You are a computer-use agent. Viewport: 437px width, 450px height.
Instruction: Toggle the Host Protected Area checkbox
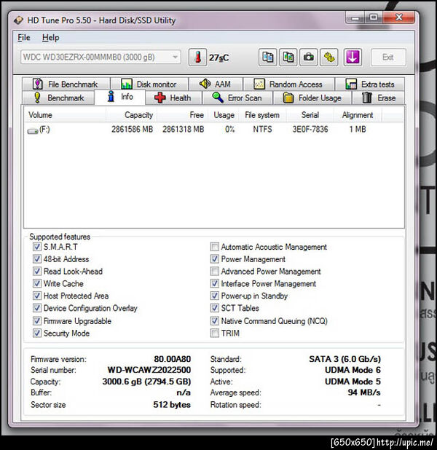[36, 296]
